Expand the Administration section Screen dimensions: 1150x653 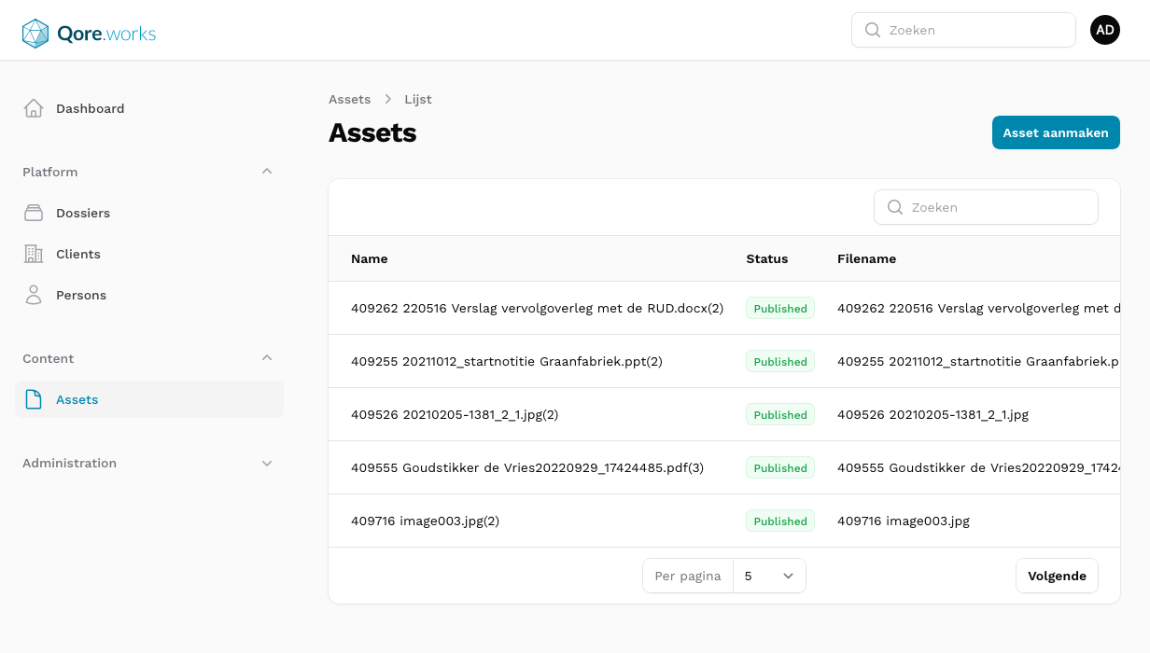pyautogui.click(x=267, y=463)
